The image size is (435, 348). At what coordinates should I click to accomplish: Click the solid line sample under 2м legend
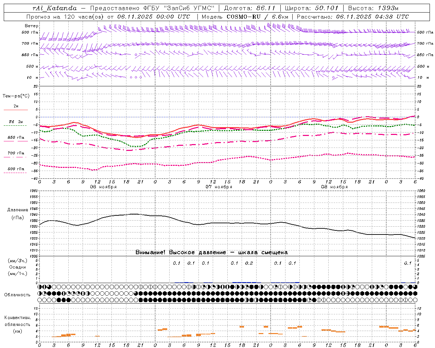pos(16,110)
